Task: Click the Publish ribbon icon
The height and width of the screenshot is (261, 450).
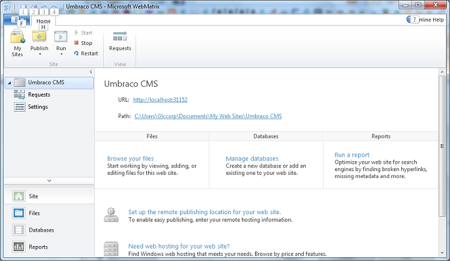Action: pos(39,37)
